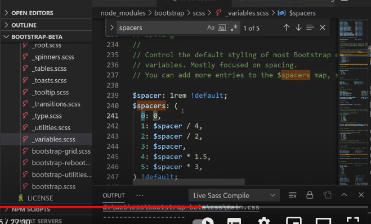Enable miniplayer mode icon
Screen dimensions: 371x224
point(294,221)
